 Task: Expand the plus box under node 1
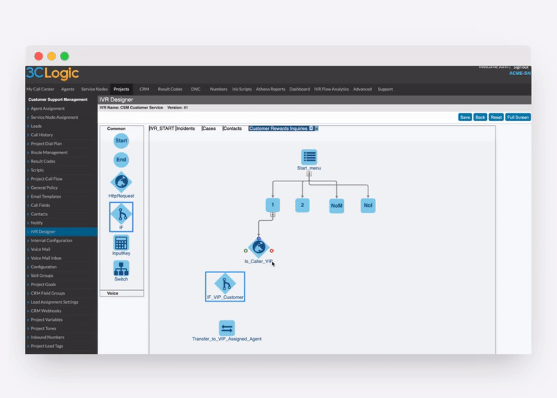point(273,215)
